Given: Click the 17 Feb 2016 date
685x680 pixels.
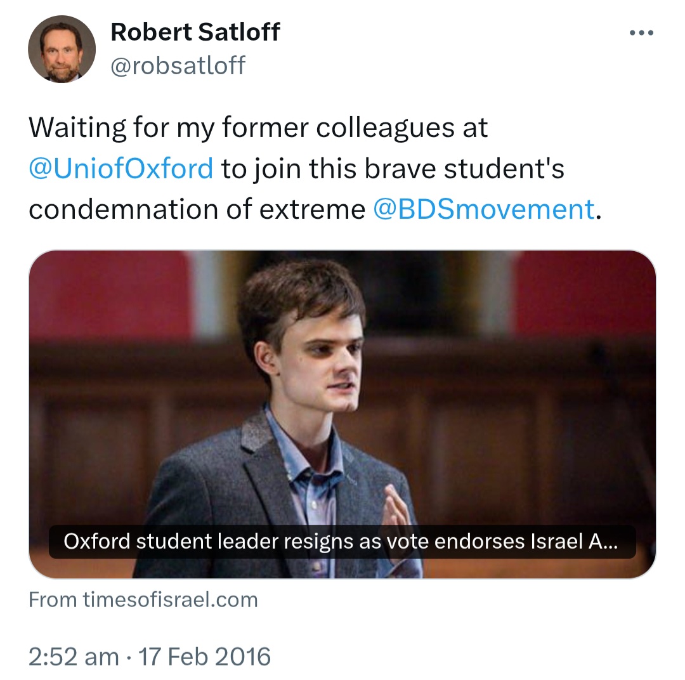Looking at the screenshot, I should point(205,657).
